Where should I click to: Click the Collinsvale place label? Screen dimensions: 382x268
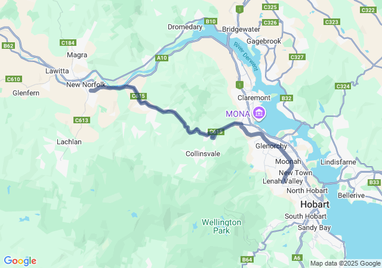[x=203, y=154]
